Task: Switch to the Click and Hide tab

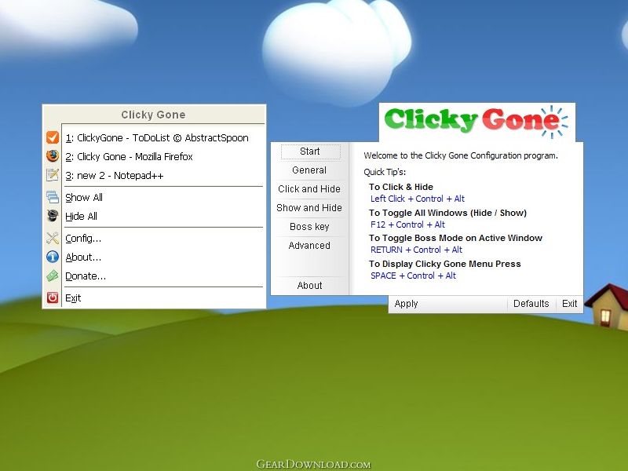Action: click(309, 189)
